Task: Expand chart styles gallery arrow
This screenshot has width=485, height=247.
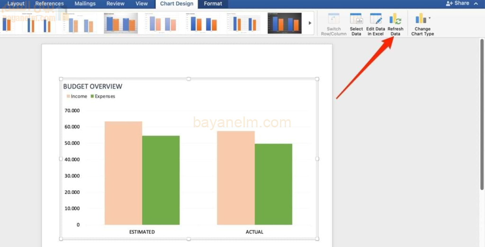Action: [310, 23]
